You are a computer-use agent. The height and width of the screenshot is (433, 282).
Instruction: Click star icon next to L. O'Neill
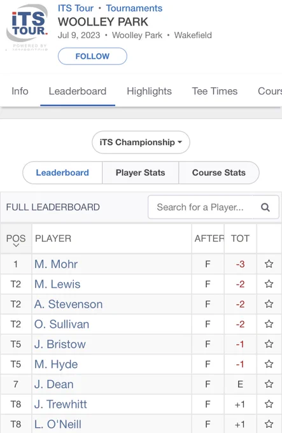tap(269, 424)
